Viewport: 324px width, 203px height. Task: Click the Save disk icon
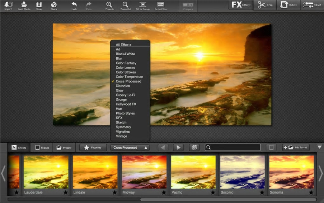39,5
